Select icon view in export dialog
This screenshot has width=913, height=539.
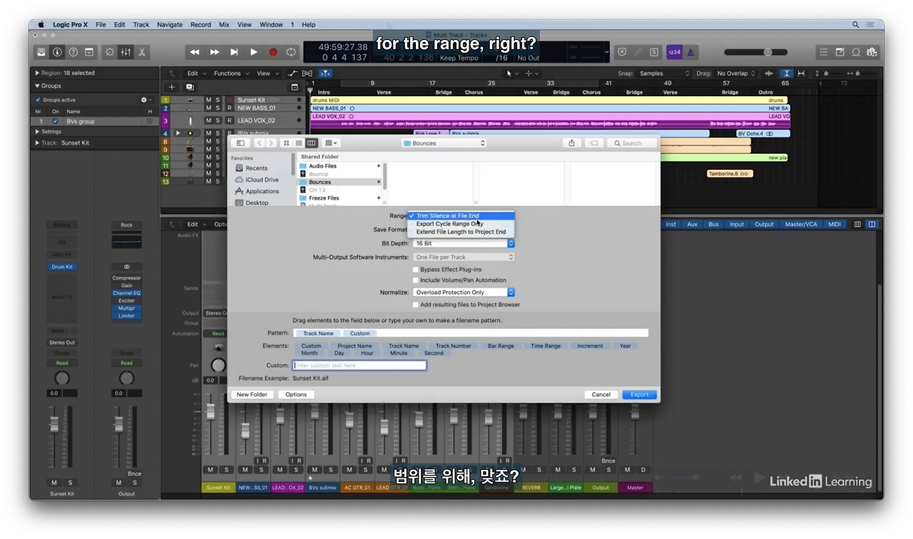287,143
